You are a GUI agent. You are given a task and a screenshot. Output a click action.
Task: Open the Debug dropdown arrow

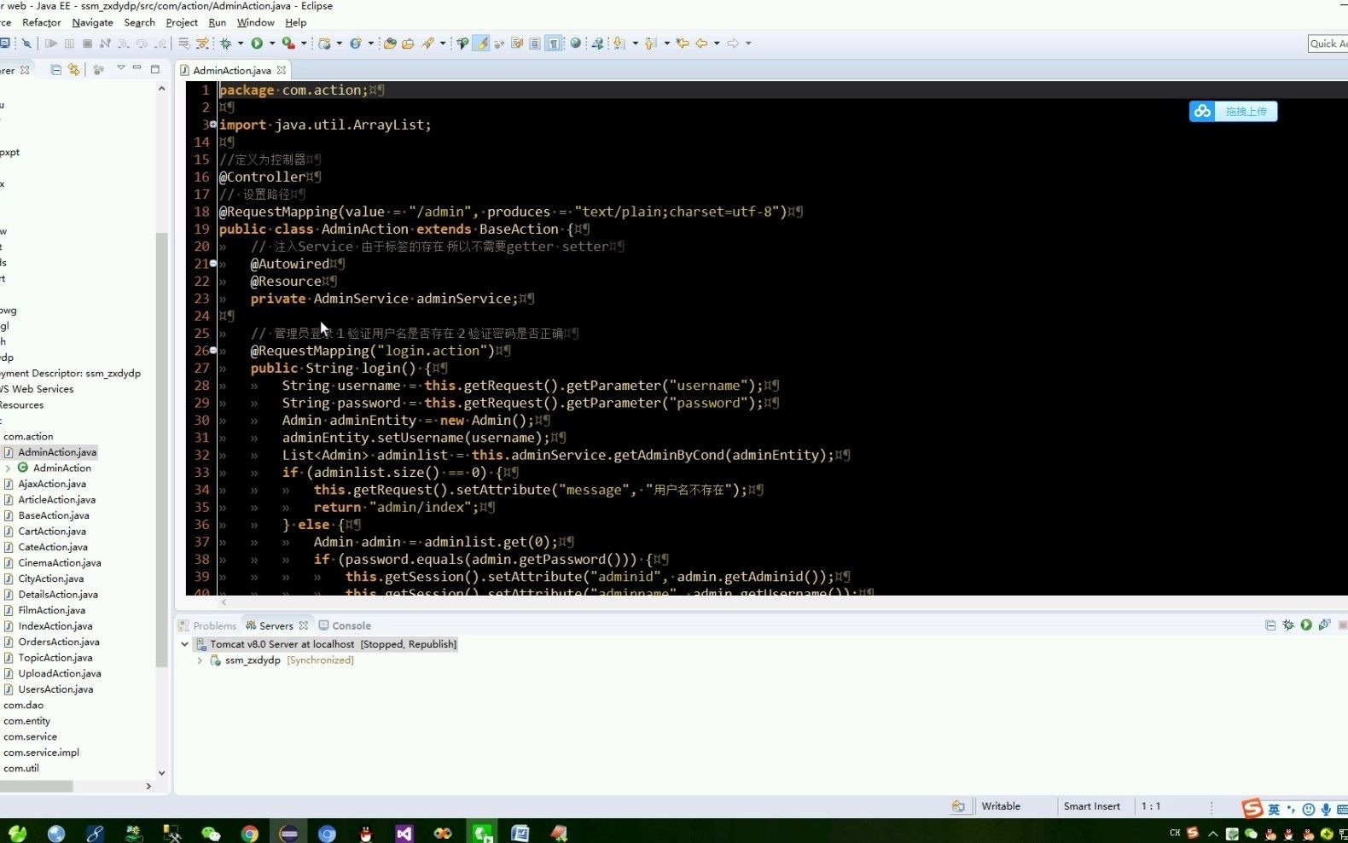[x=241, y=43]
